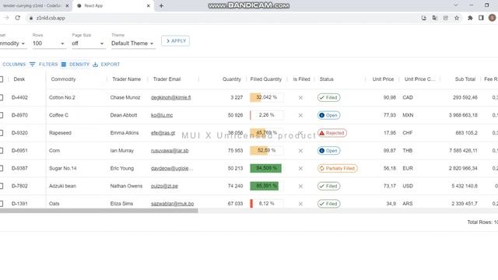Viewport: 498px width, 280px height.
Task: Bookmark this page with star icon
Action: tap(457, 18)
